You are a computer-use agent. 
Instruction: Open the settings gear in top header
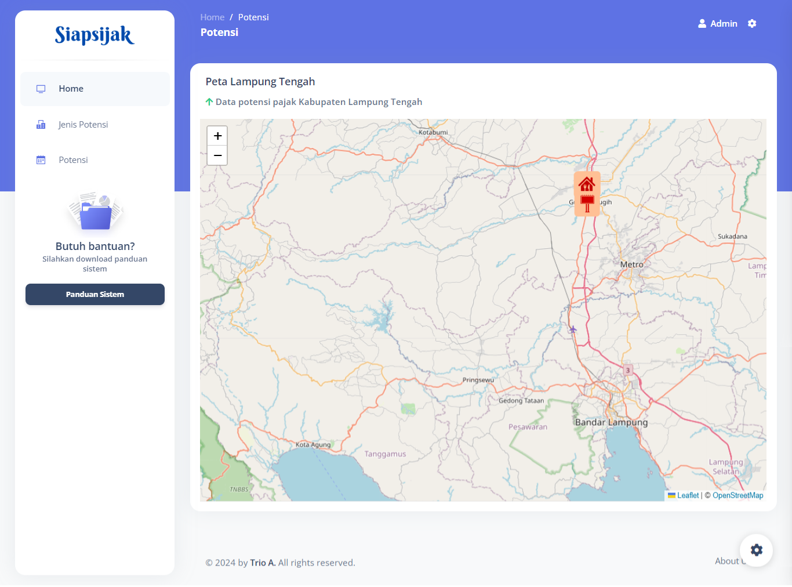[752, 24]
